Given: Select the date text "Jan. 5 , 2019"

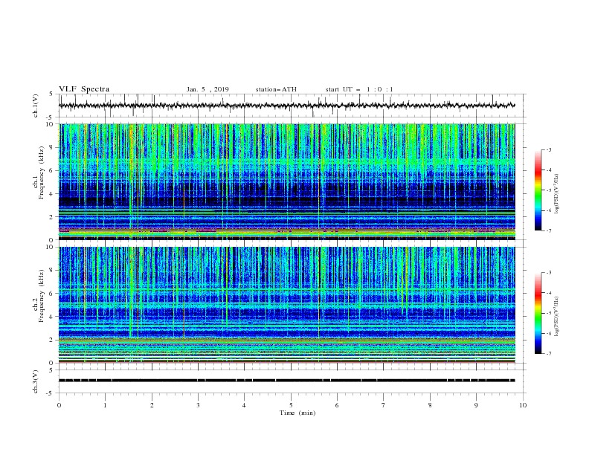Looking at the screenshot, I should point(207,89).
